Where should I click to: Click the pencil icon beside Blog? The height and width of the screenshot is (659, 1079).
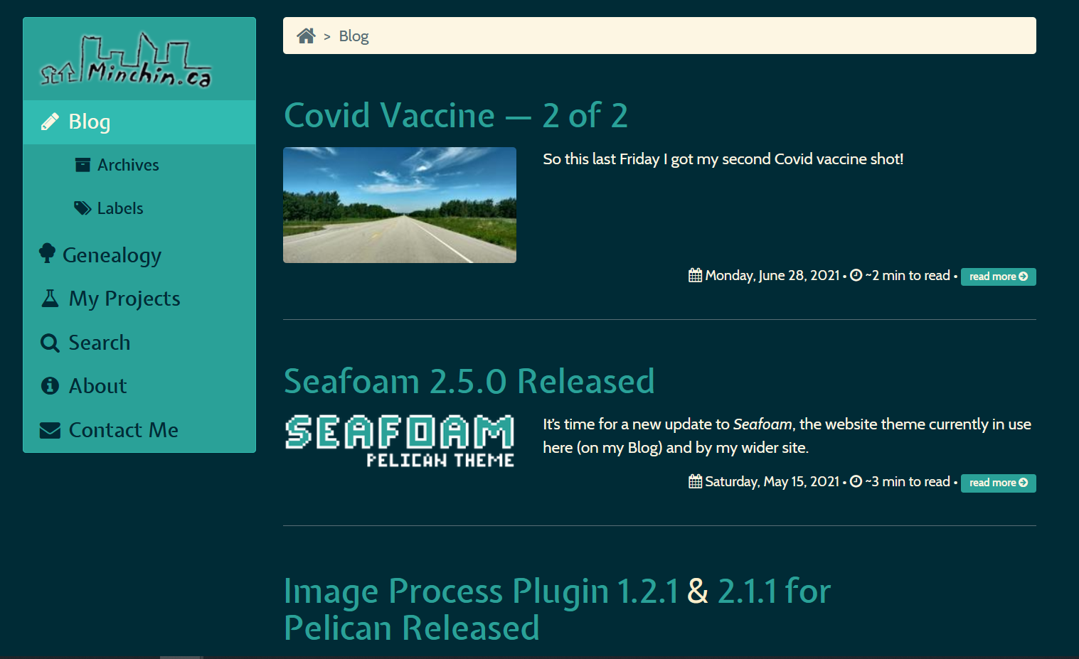coord(50,122)
